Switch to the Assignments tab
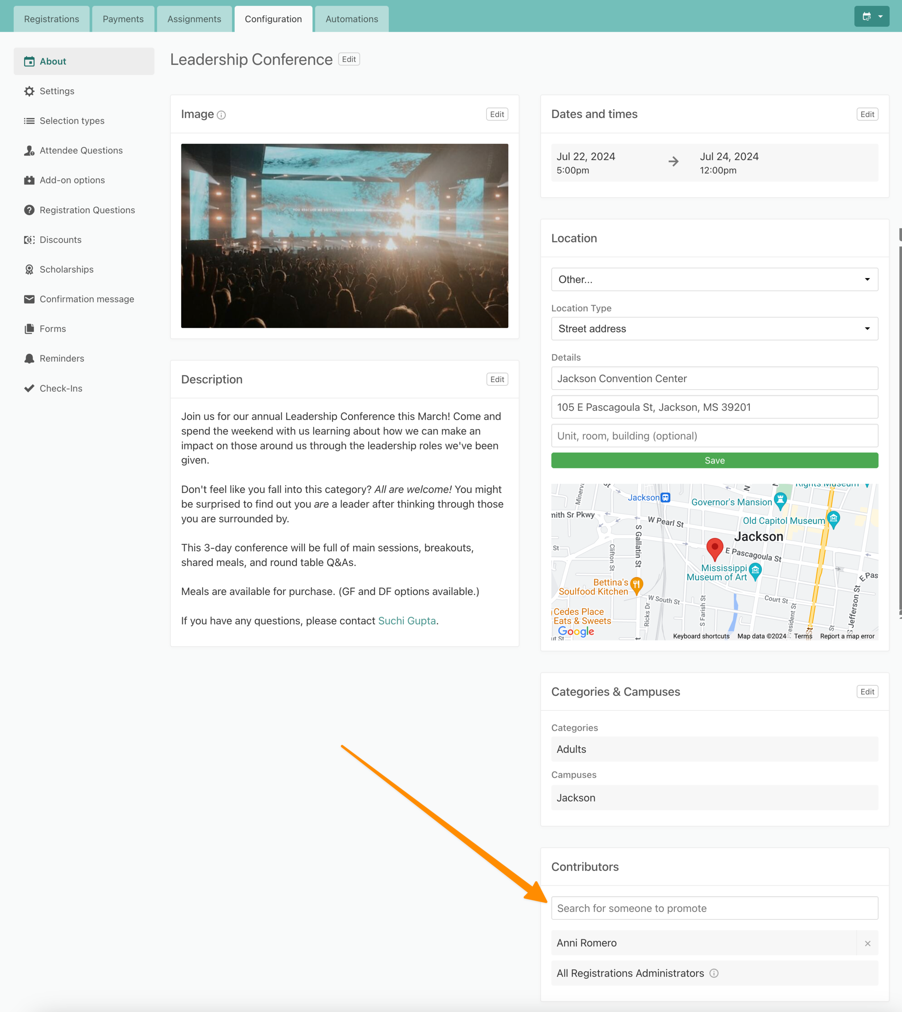The image size is (902, 1012). (x=194, y=19)
